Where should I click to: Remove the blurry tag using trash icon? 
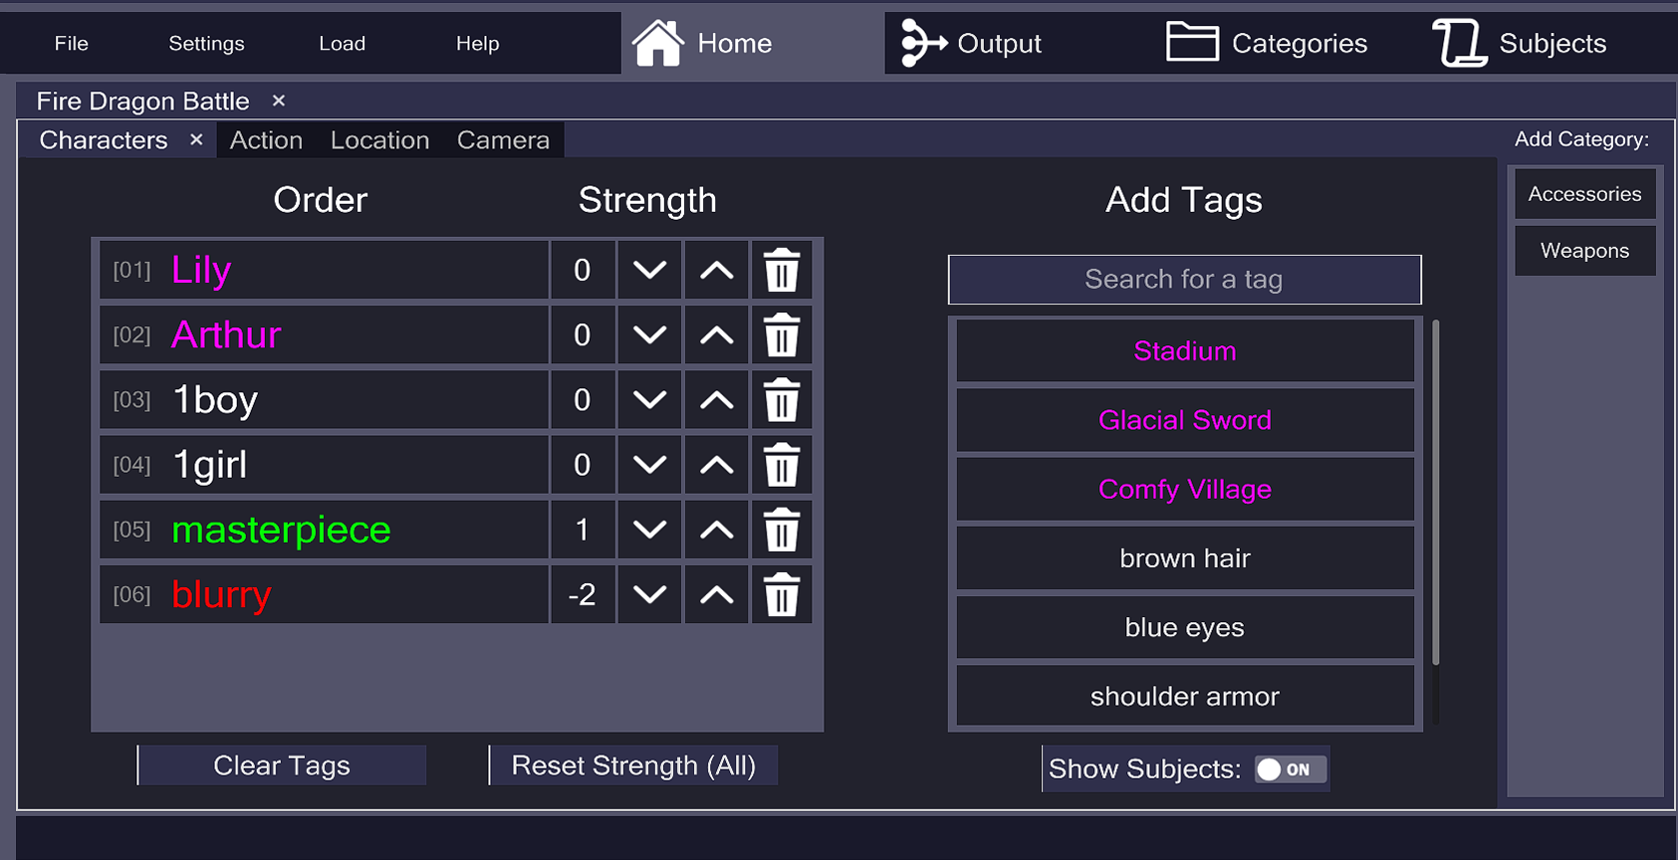pyautogui.click(x=782, y=594)
